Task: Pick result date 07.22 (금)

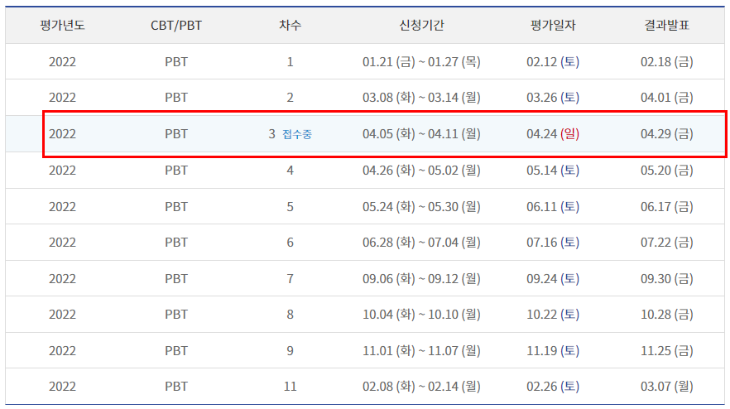Action: [667, 243]
